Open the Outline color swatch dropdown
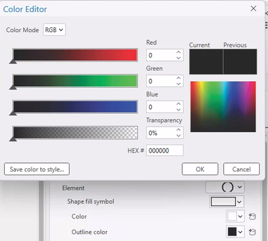Viewport: 268px width, 241px height. (235, 232)
